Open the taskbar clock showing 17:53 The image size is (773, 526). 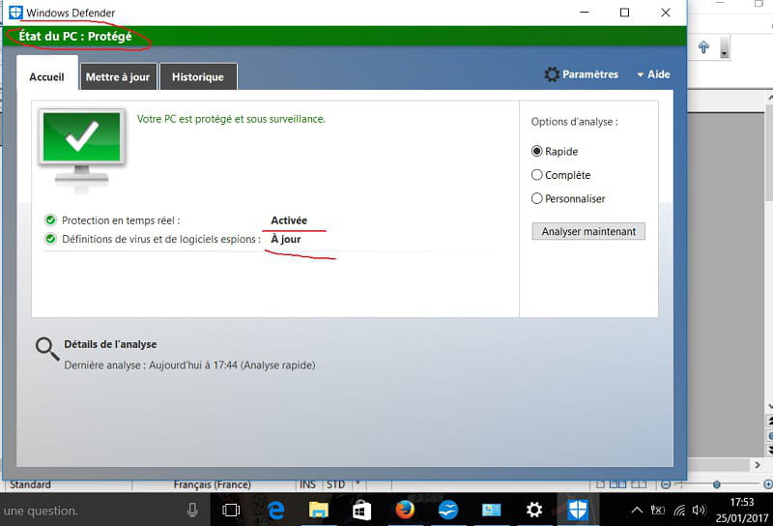click(742, 511)
